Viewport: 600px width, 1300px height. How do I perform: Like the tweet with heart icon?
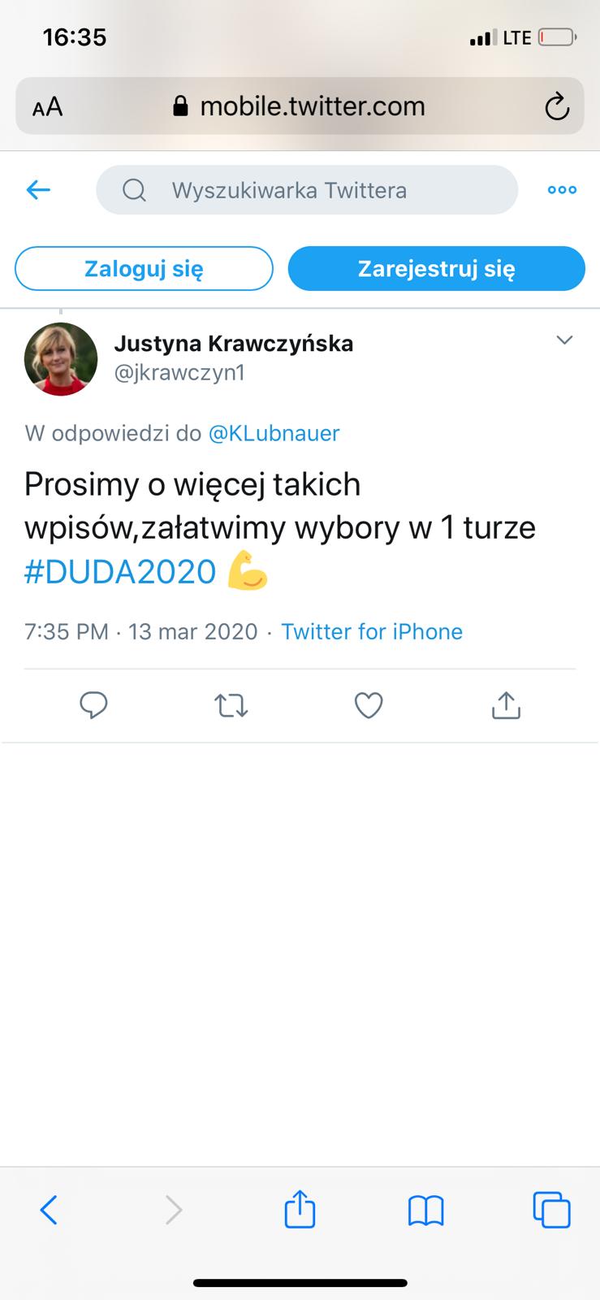tap(369, 706)
